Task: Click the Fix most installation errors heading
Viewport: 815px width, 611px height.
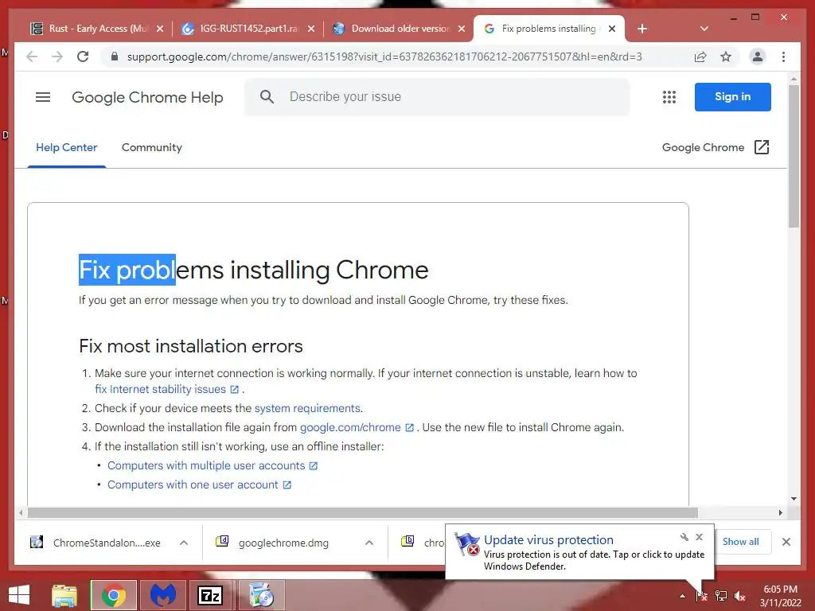Action: point(191,346)
